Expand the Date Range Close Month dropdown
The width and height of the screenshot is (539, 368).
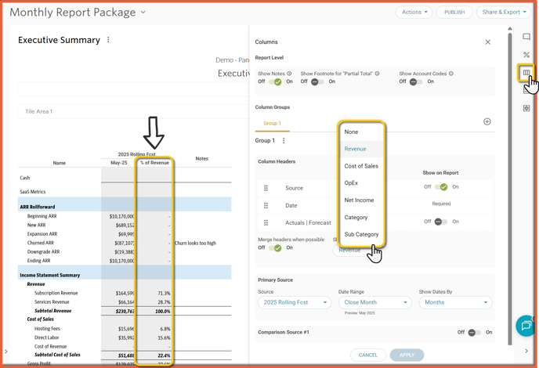coord(375,302)
